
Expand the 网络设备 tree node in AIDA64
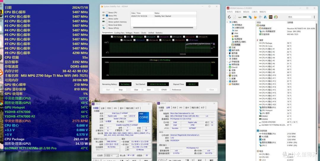(227, 64)
